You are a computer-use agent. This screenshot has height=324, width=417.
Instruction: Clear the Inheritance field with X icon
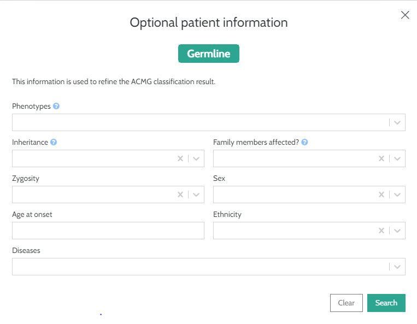[x=180, y=158]
